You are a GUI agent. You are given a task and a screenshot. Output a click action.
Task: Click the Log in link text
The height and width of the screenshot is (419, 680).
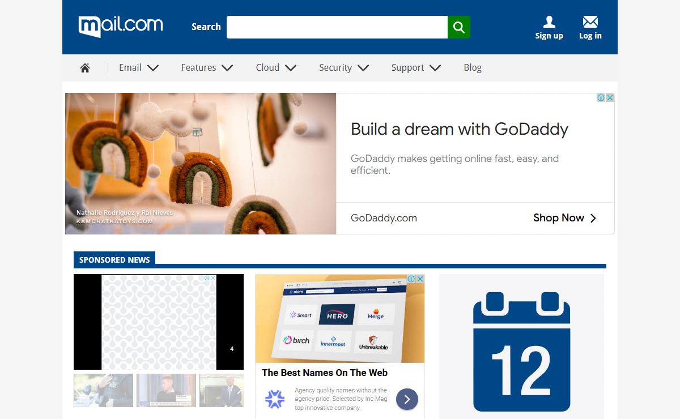pyautogui.click(x=590, y=36)
